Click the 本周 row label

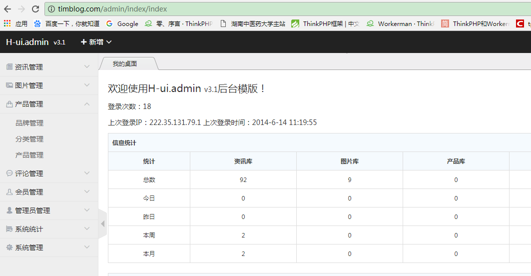[x=149, y=235]
